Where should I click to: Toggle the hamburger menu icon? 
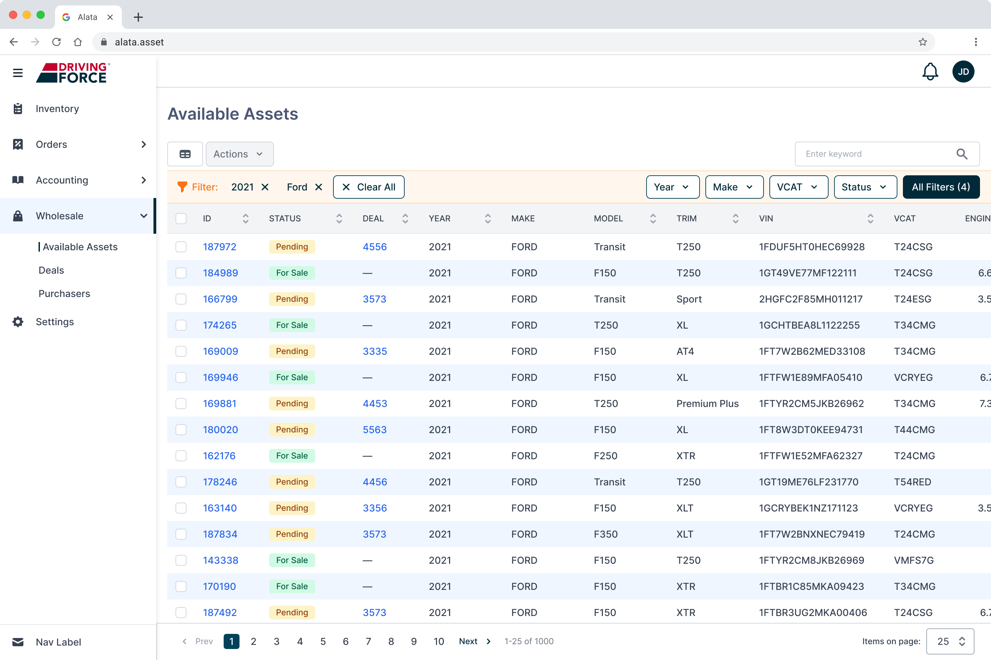(x=18, y=73)
